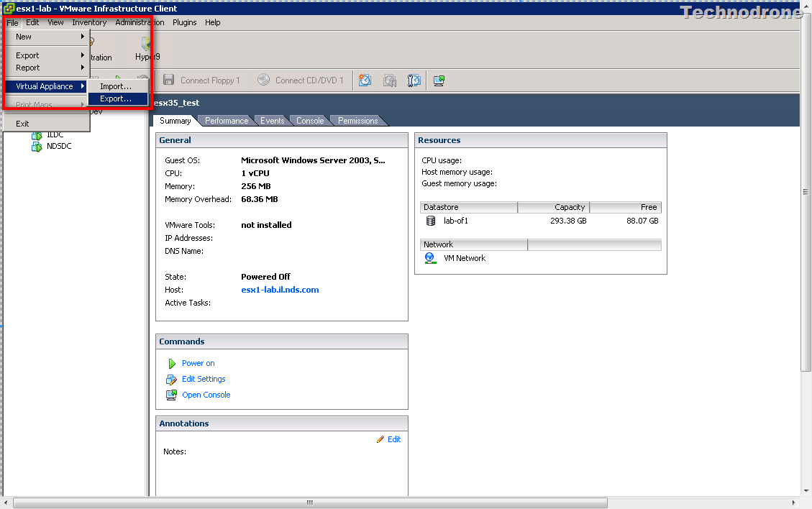812x509 pixels.
Task: Open the View menu
Action: (x=55, y=22)
